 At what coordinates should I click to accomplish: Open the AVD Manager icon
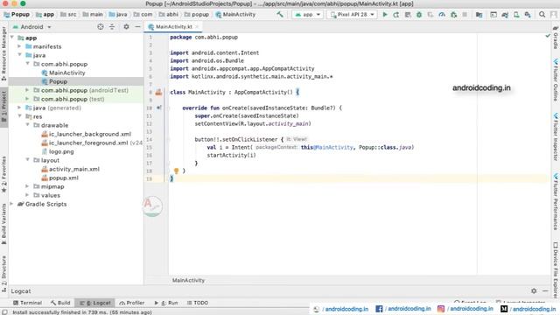[x=516, y=15]
